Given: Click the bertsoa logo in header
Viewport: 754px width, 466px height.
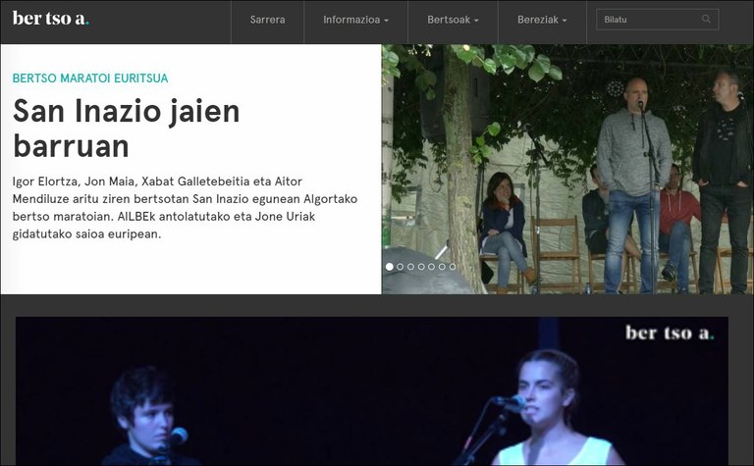Looking at the screenshot, I should click(50, 19).
